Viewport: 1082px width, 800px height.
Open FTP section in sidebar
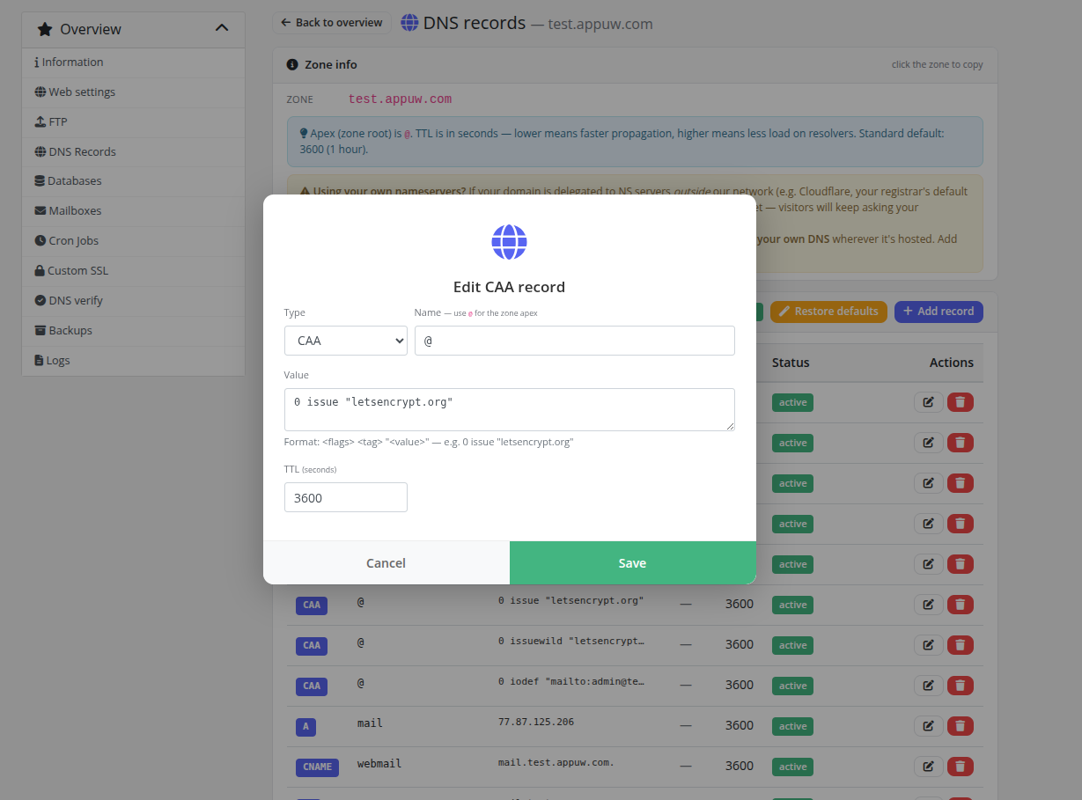[133, 122]
